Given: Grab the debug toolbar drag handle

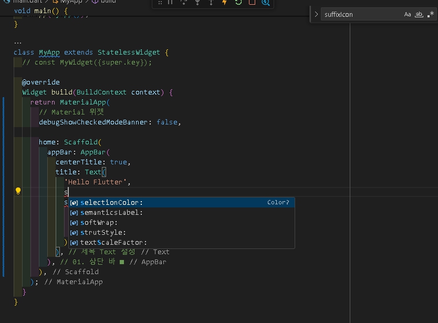Looking at the screenshot, I should [x=160, y=3].
